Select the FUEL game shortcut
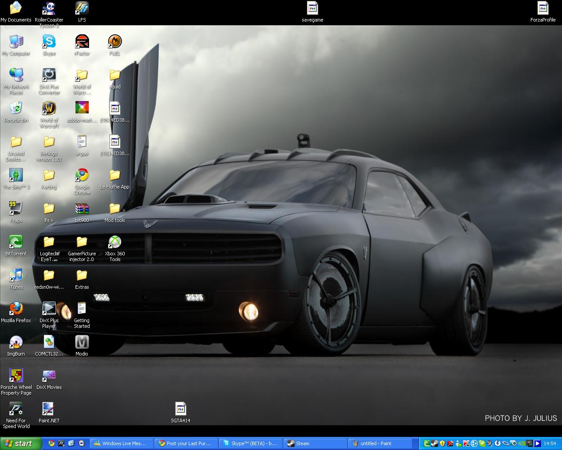 pyautogui.click(x=115, y=45)
